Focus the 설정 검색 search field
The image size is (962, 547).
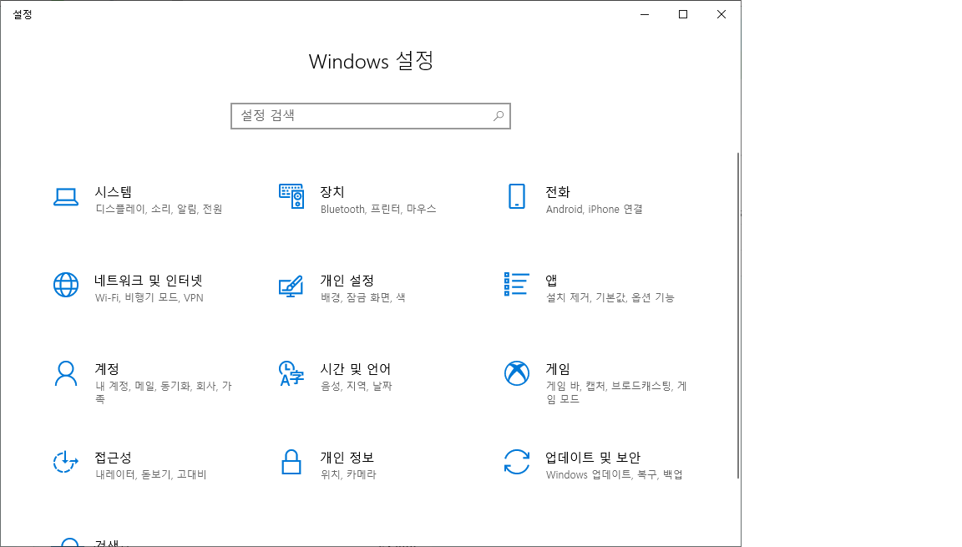371,116
